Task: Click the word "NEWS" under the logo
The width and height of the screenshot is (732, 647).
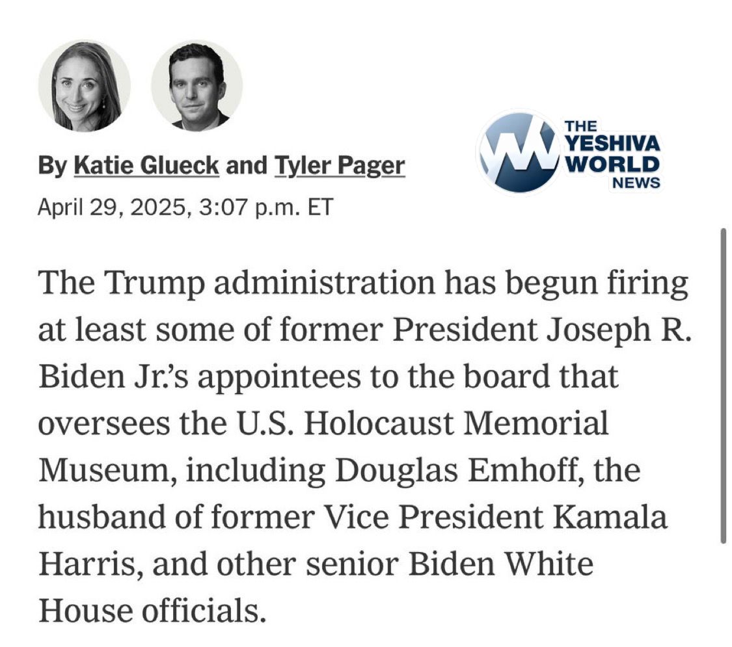Action: point(636,183)
